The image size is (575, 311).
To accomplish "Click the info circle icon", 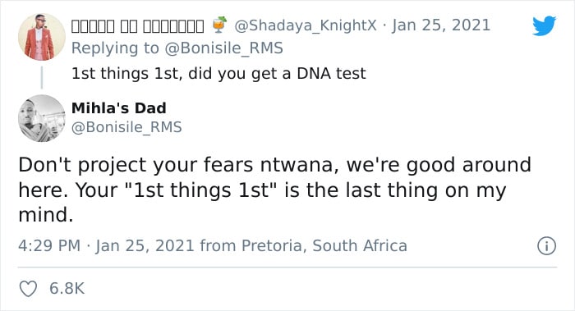I will click(546, 246).
